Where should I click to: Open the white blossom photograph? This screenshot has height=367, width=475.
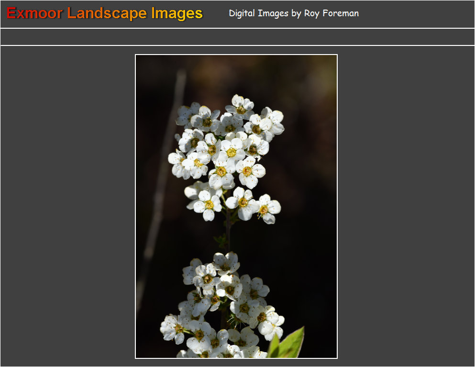click(236, 206)
